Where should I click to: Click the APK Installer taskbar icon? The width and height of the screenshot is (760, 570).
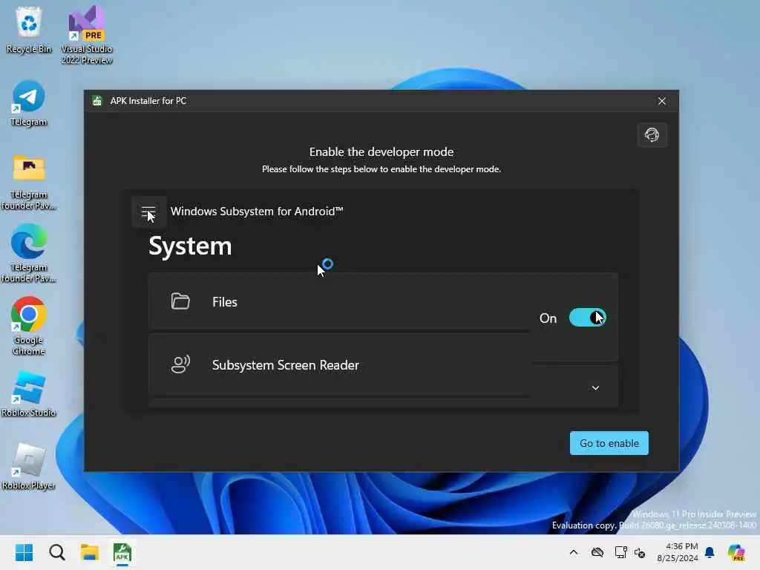point(122,552)
